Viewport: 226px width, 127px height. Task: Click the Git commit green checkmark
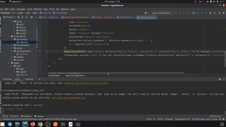click(x=202, y=13)
